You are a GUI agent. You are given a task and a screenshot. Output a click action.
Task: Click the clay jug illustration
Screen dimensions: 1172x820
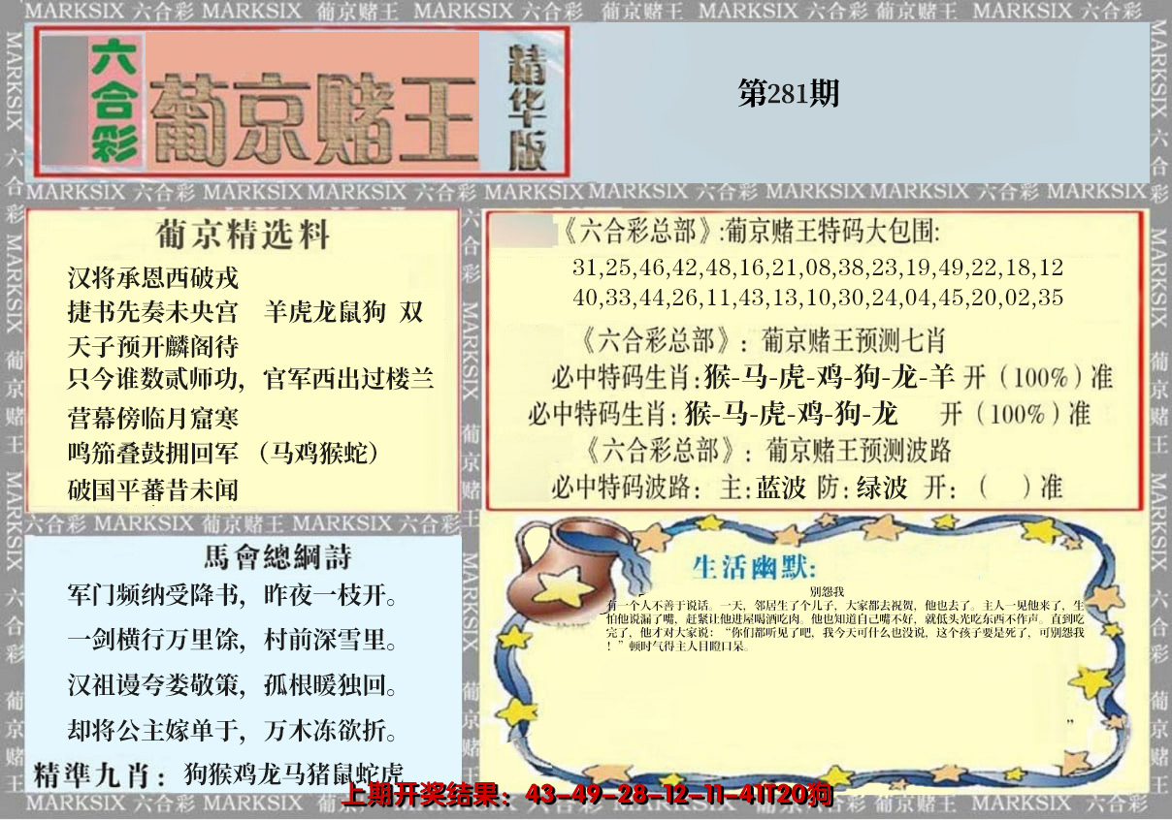(558, 570)
